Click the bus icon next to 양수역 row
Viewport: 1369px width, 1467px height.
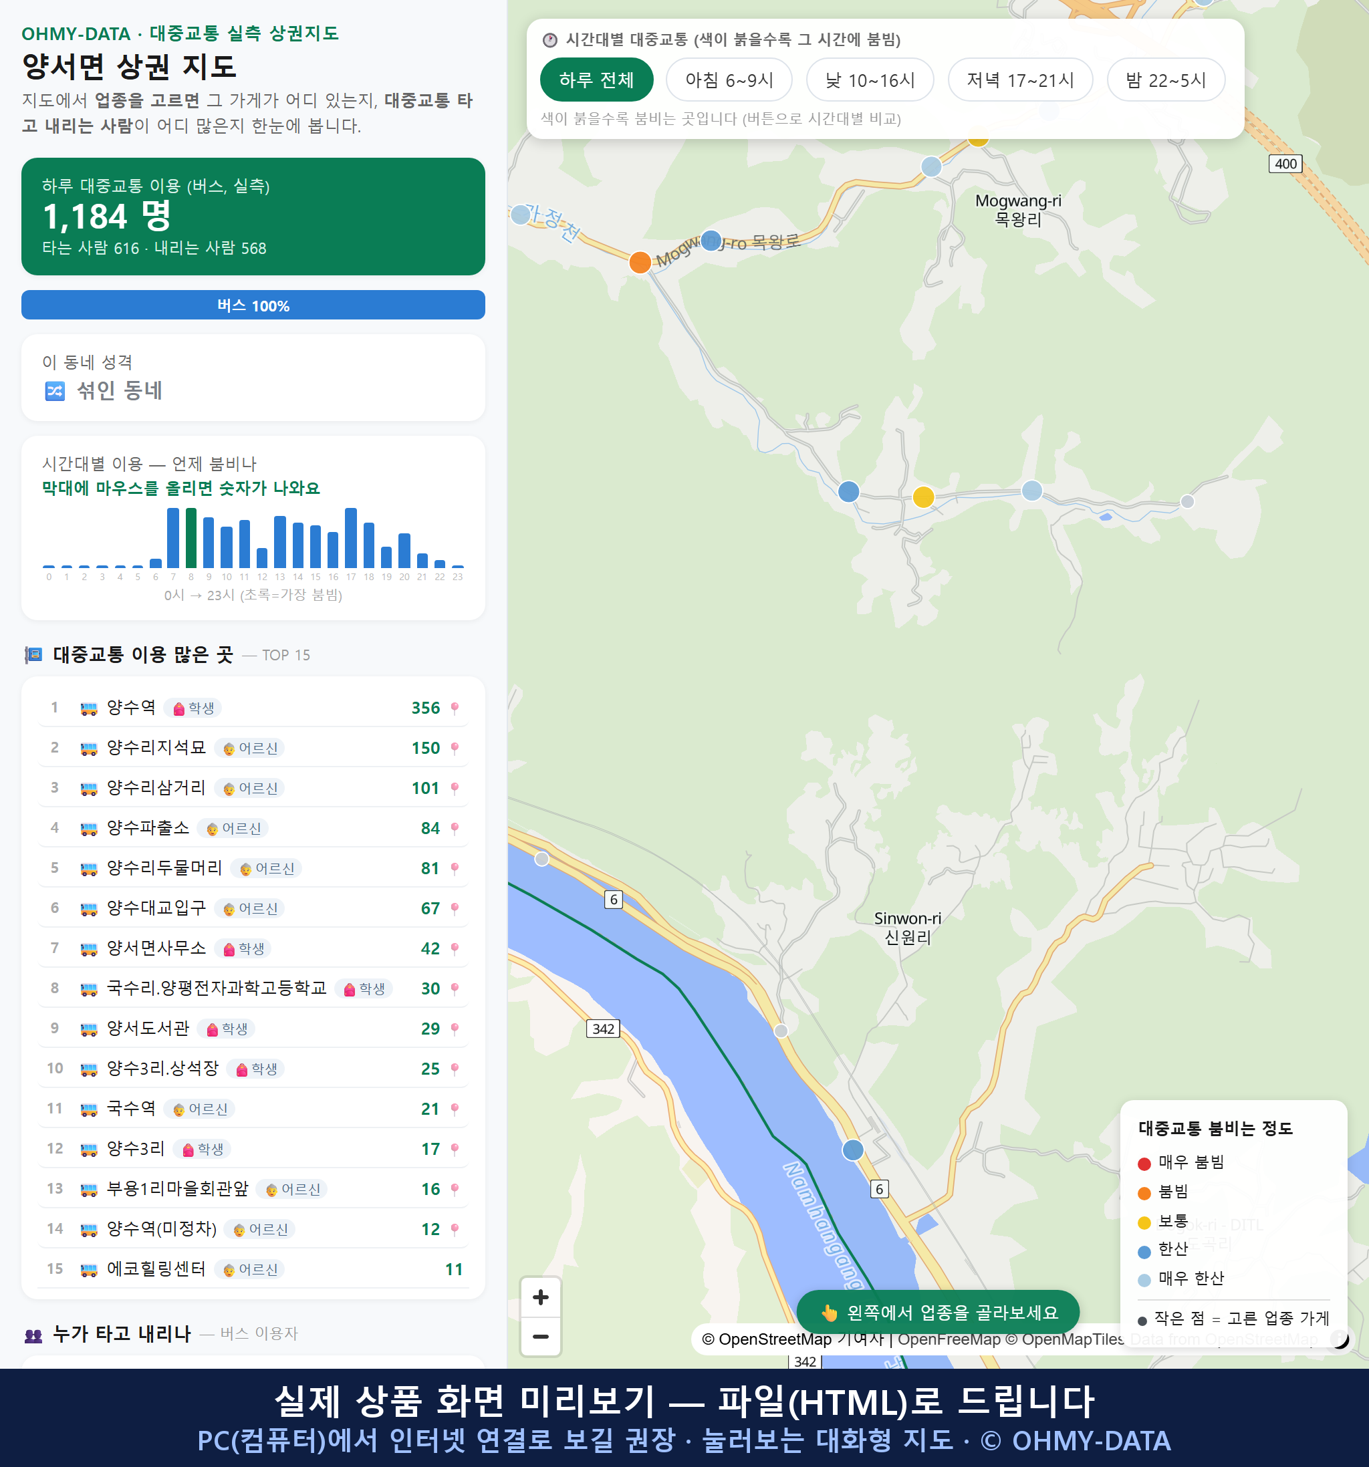tap(88, 708)
